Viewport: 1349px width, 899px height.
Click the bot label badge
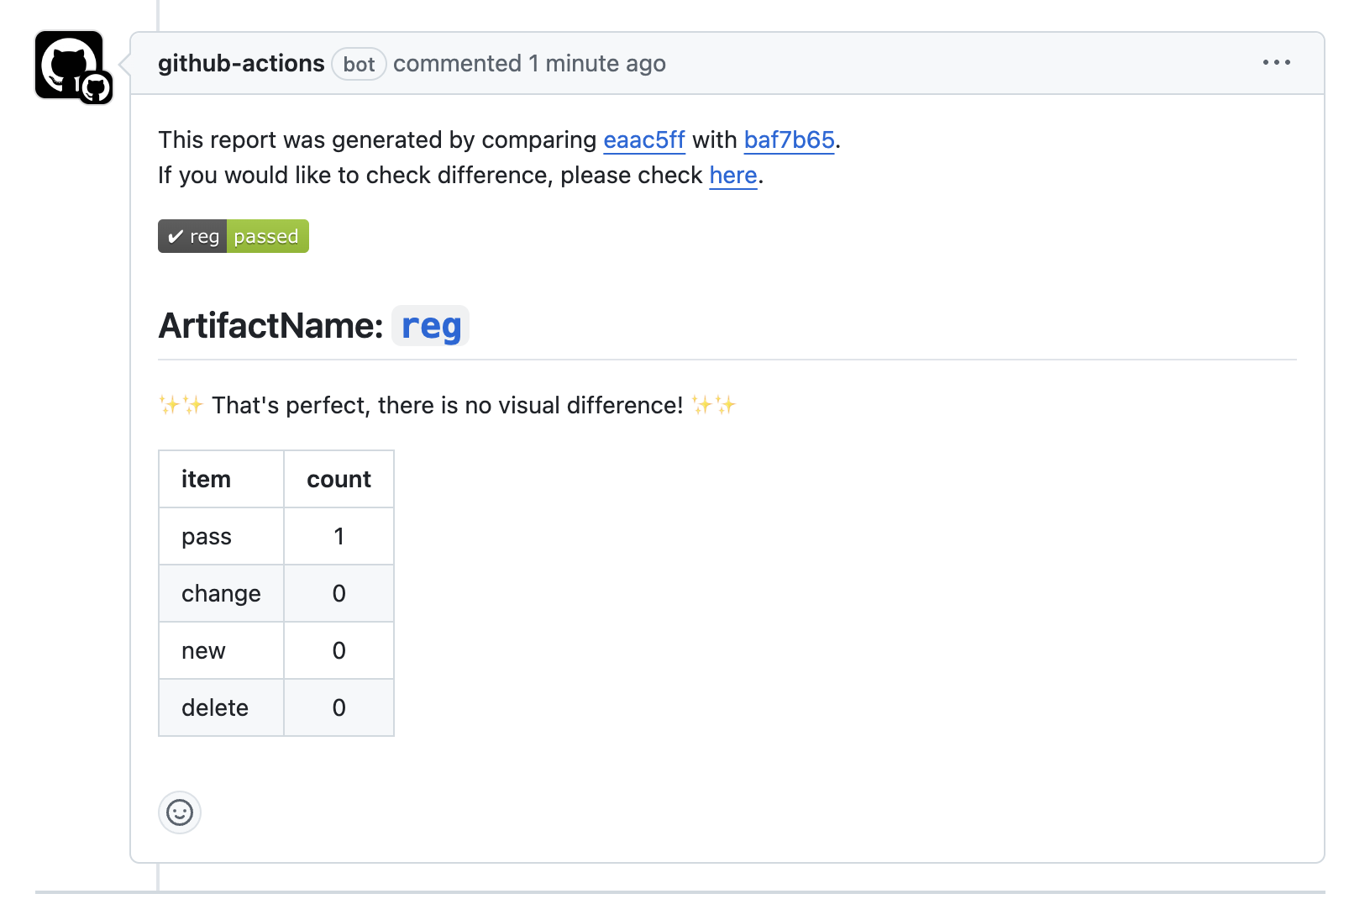pos(359,65)
